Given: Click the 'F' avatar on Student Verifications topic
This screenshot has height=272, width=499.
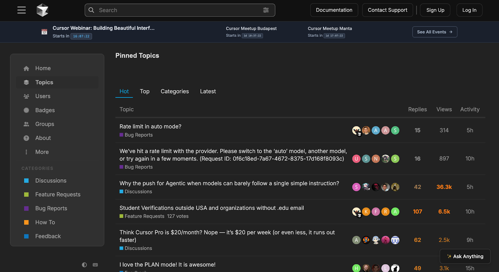Looking at the screenshot, I should 376,212.
